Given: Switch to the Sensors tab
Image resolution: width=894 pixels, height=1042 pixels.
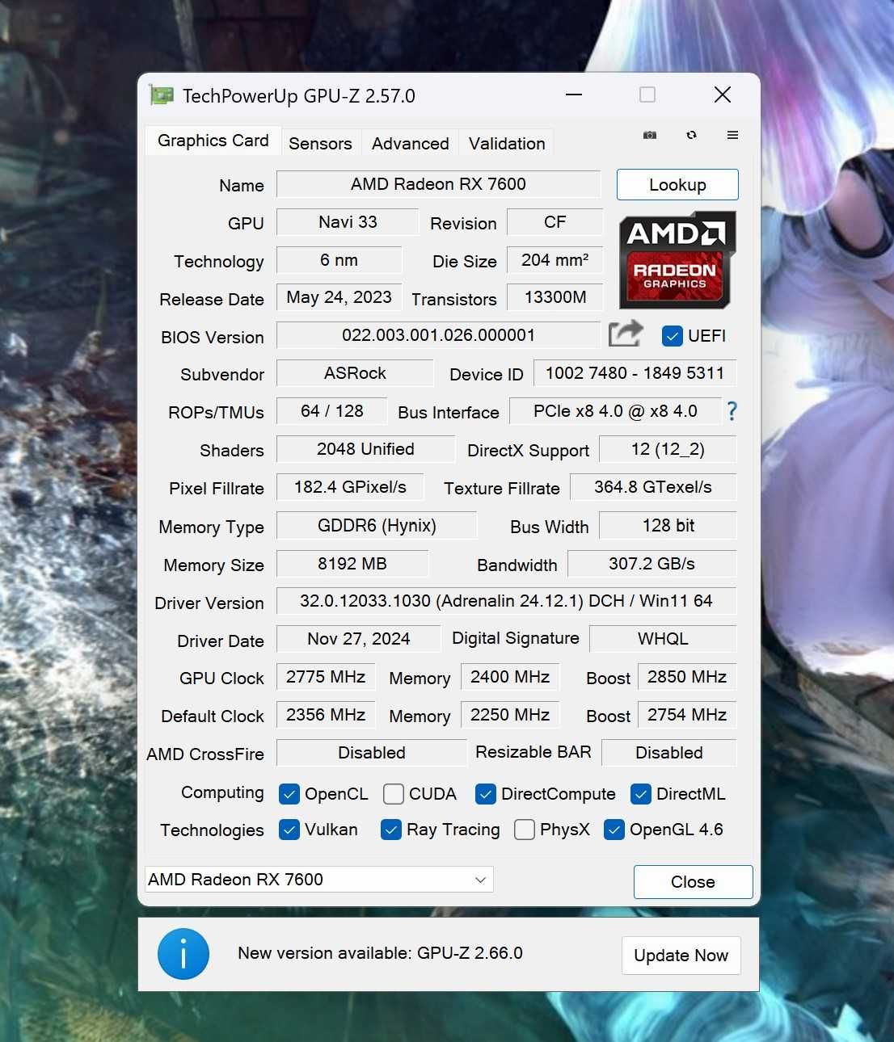Looking at the screenshot, I should point(320,144).
